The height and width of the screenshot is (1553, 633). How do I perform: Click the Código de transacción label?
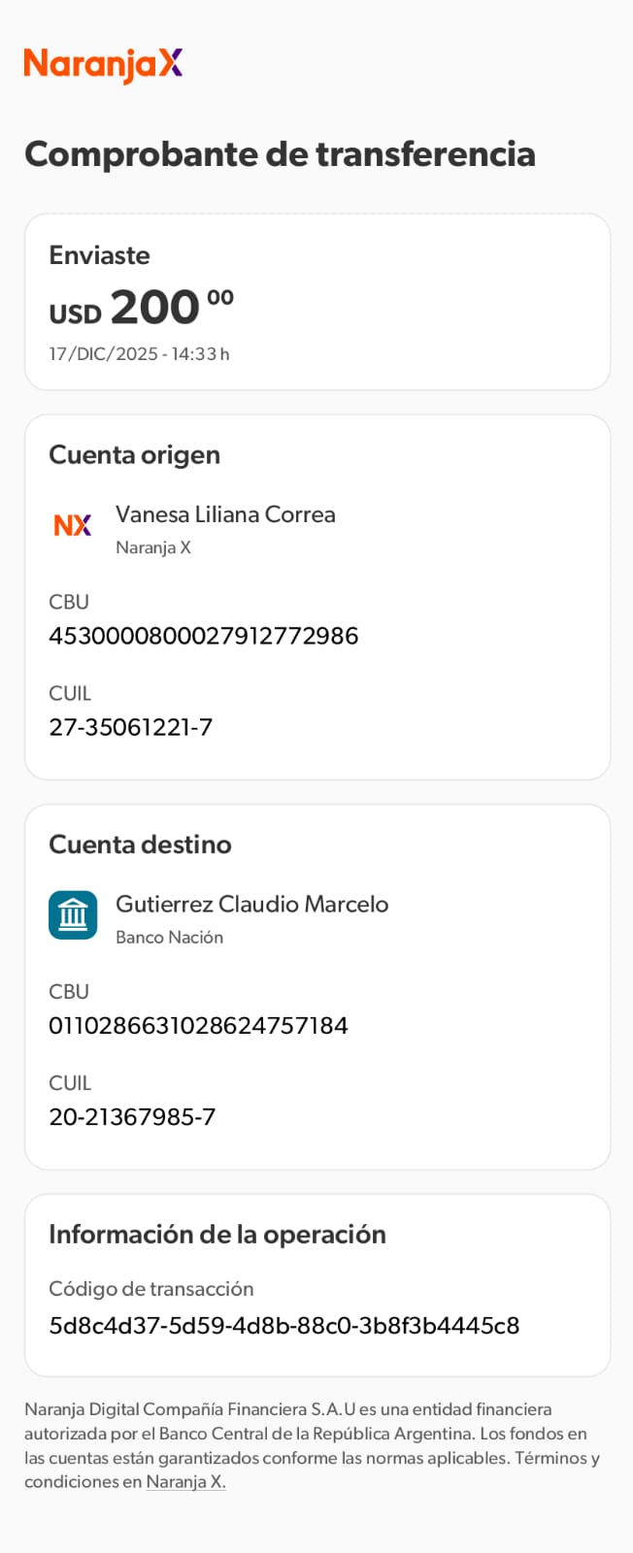coord(150,1289)
